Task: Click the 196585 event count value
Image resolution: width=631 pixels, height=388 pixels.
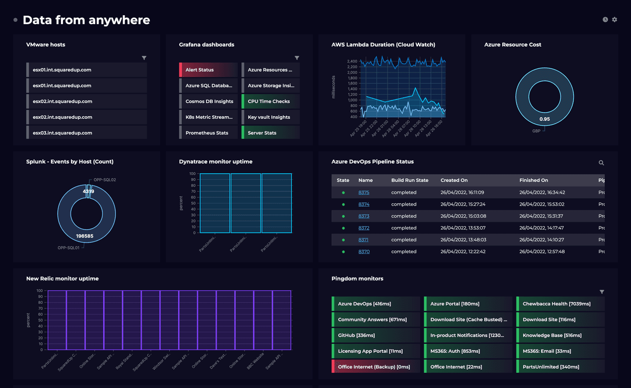Action: (84, 236)
